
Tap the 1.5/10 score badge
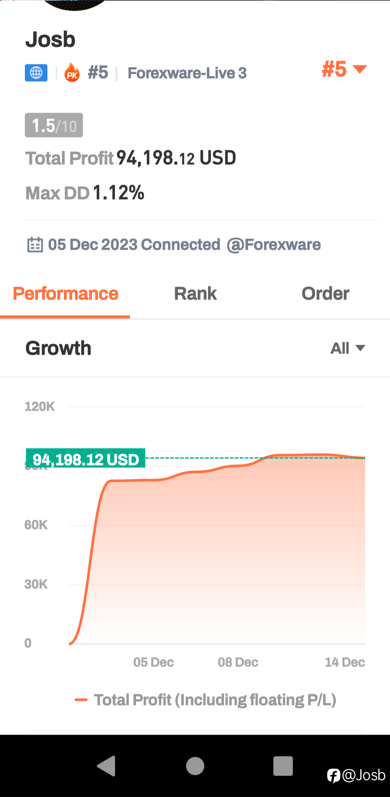tap(54, 125)
